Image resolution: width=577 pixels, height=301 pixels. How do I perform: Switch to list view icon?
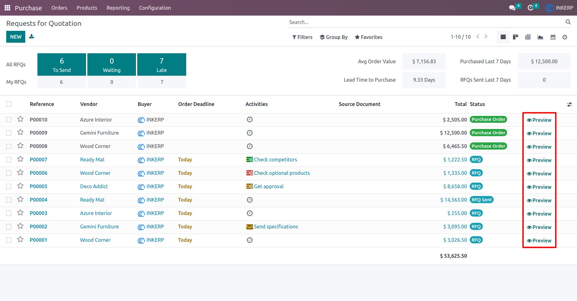503,37
